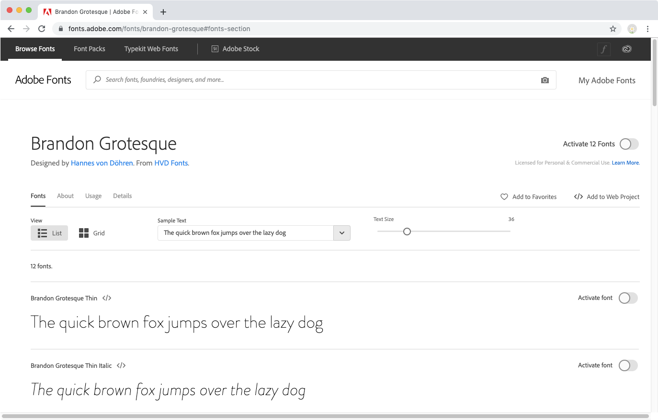The image size is (658, 420).
Task: Click embed code icon beside Thin Italic
Action: click(x=121, y=365)
